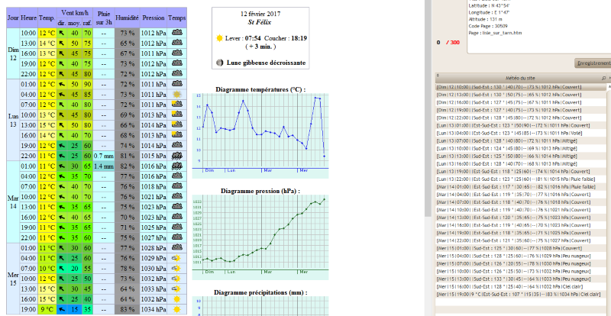Select the list row Mar 14 22:00 1027 hPa
Image resolution: width=611 pixels, height=316 pixels.
[521, 240]
